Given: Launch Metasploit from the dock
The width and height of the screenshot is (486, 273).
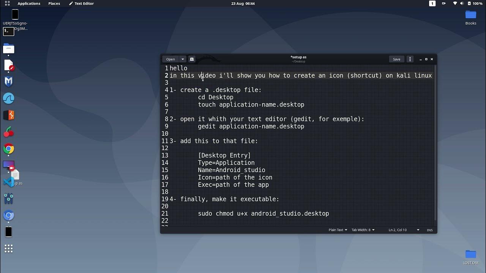Looking at the screenshot, I should (x=8, y=82).
